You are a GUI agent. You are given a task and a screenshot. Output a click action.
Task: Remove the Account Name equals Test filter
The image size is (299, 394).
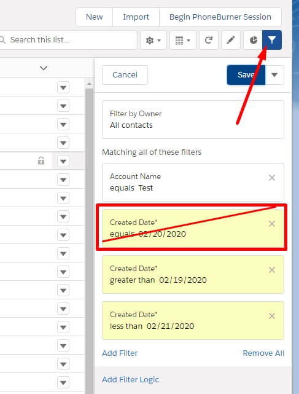[272, 178]
